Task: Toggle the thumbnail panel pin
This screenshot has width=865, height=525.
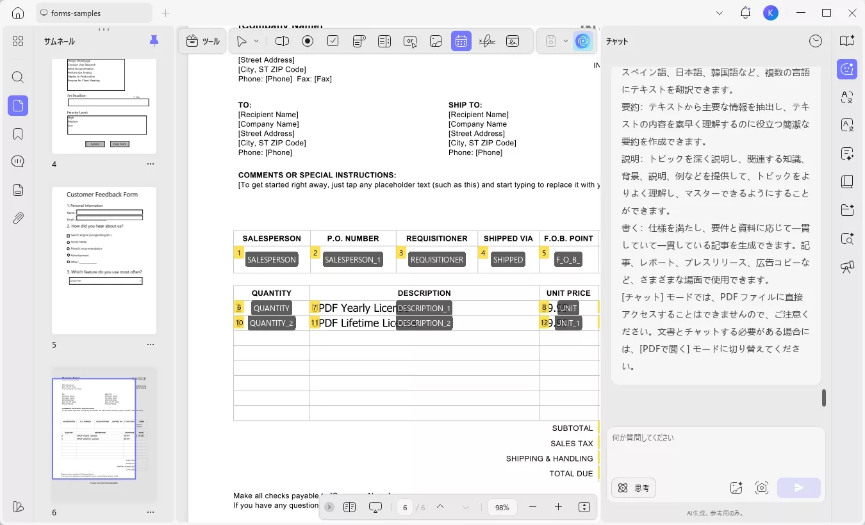Action: coord(154,41)
